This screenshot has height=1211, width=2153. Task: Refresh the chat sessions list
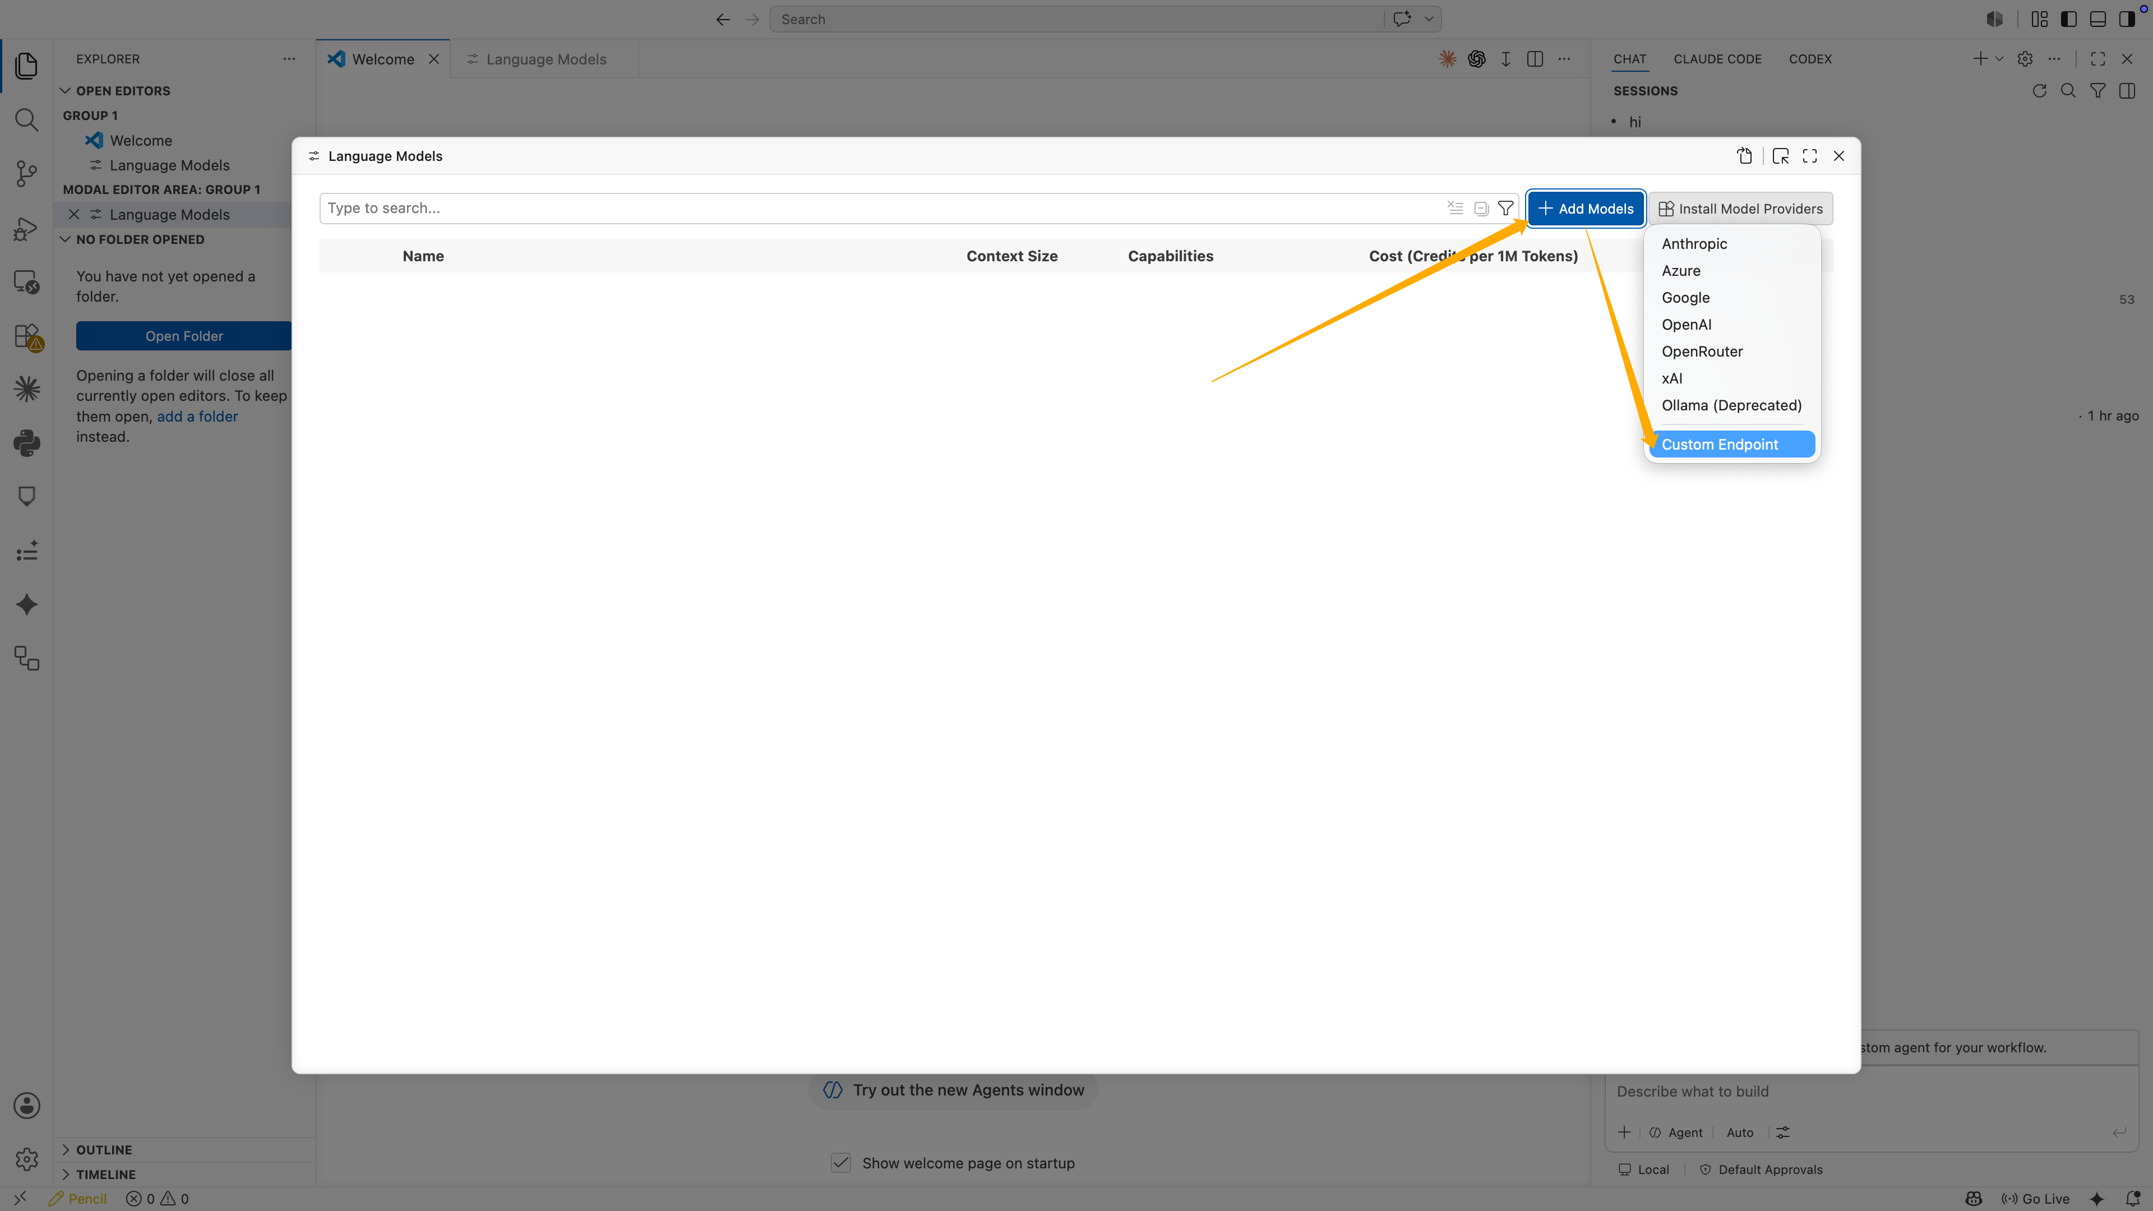coord(2039,90)
